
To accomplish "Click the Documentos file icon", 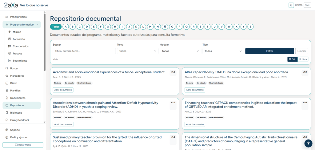I will [7, 98].
